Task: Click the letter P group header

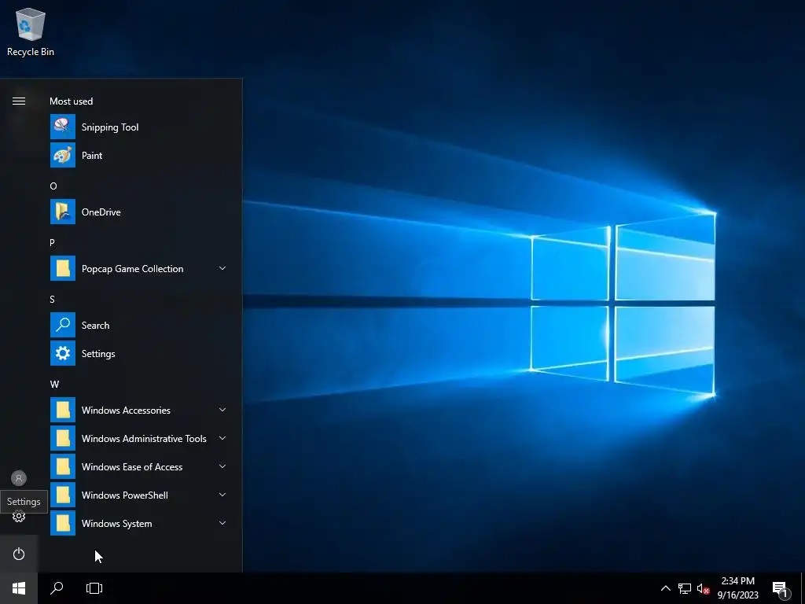Action: pyautogui.click(x=52, y=242)
